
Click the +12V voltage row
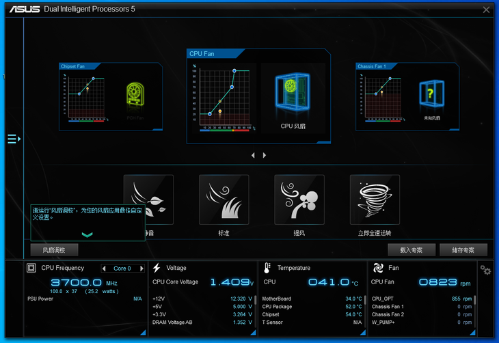(202, 299)
